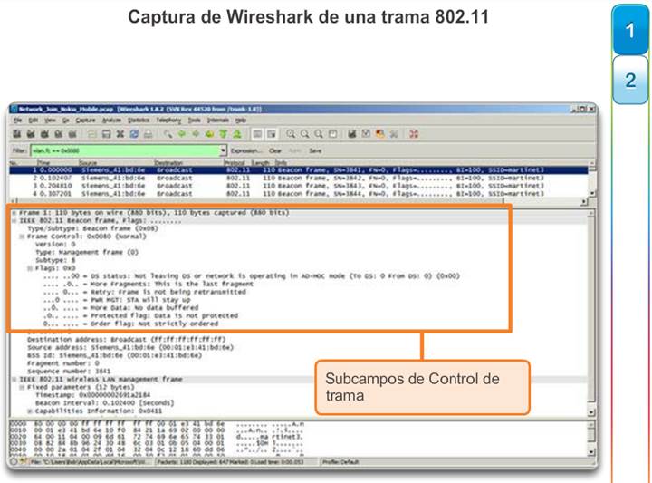
Task: Switch to slide tab 2
Action: point(630,81)
